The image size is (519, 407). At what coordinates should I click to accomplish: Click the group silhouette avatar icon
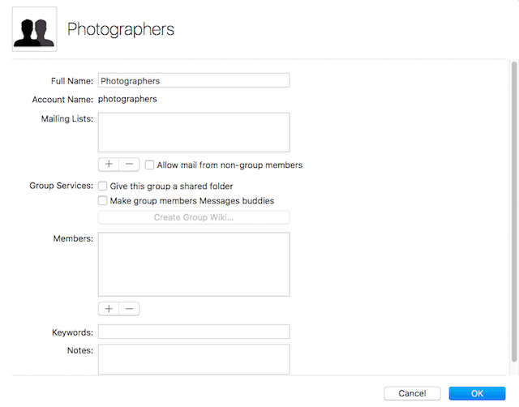click(34, 29)
